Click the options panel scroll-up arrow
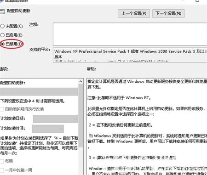 [x=80, y=81]
